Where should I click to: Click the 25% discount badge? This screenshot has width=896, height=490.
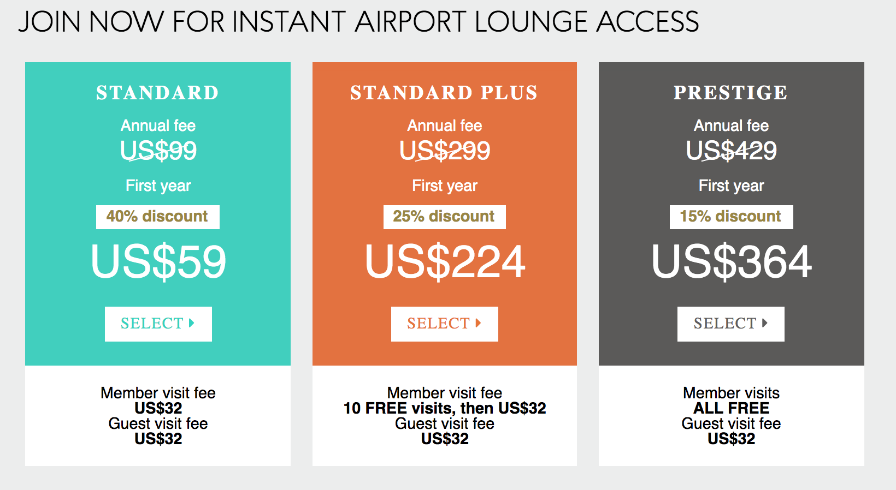[x=444, y=217]
